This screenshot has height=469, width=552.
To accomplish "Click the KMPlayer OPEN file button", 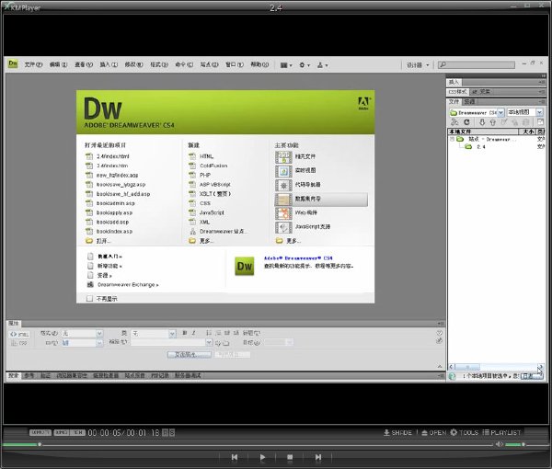I will tap(433, 432).
